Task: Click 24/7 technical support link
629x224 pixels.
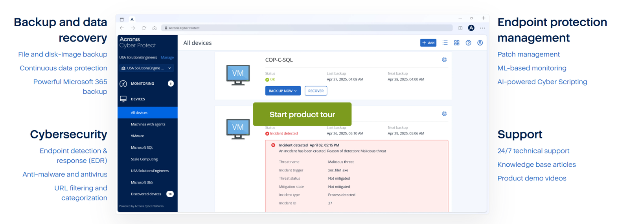Action: (x=533, y=151)
